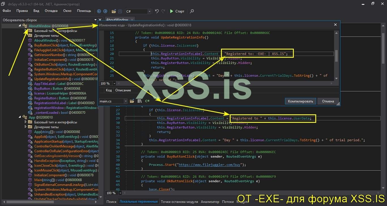Screen dimensions: 387x206
Task: Select ControllerOnAlertMessage in the tree
Action: point(66,146)
